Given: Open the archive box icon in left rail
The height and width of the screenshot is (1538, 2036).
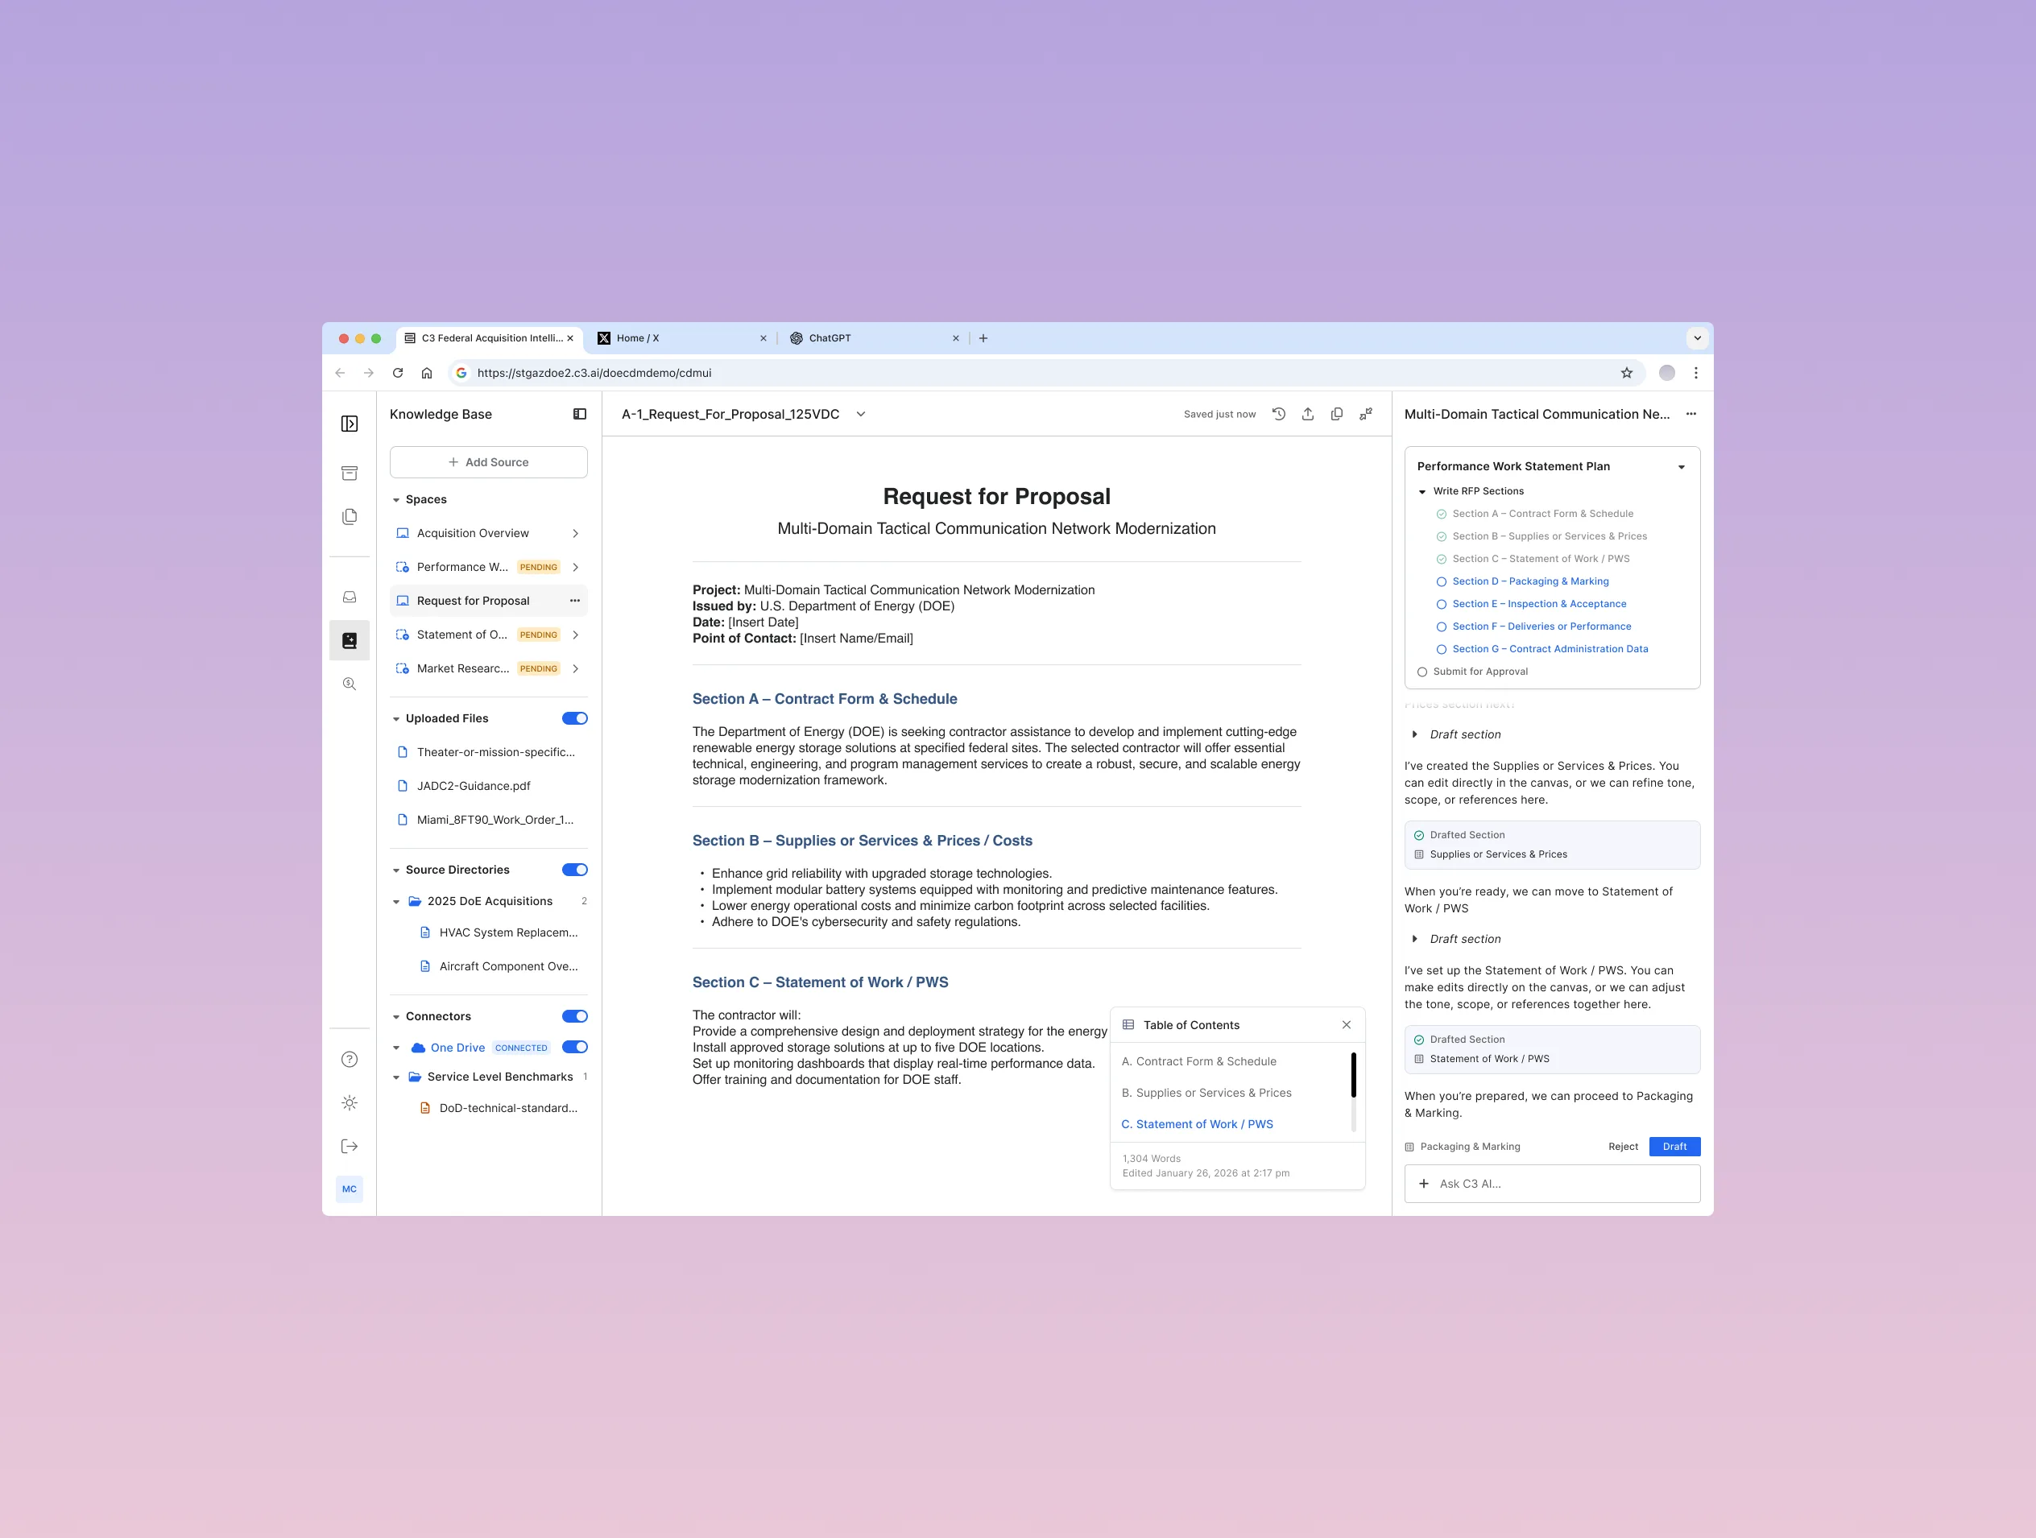Looking at the screenshot, I should [x=349, y=473].
